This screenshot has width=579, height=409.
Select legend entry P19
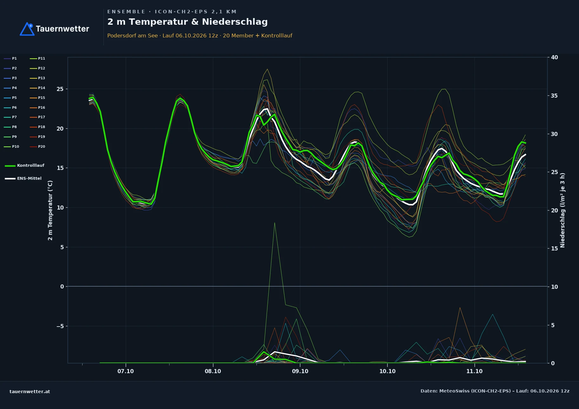pos(37,137)
